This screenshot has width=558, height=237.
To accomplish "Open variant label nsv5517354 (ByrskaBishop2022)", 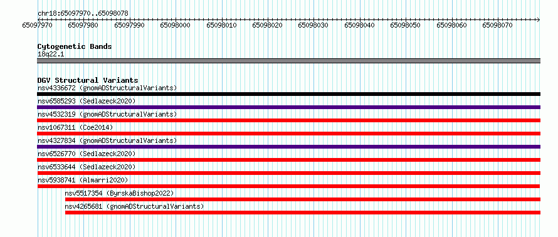I will pos(119,193).
